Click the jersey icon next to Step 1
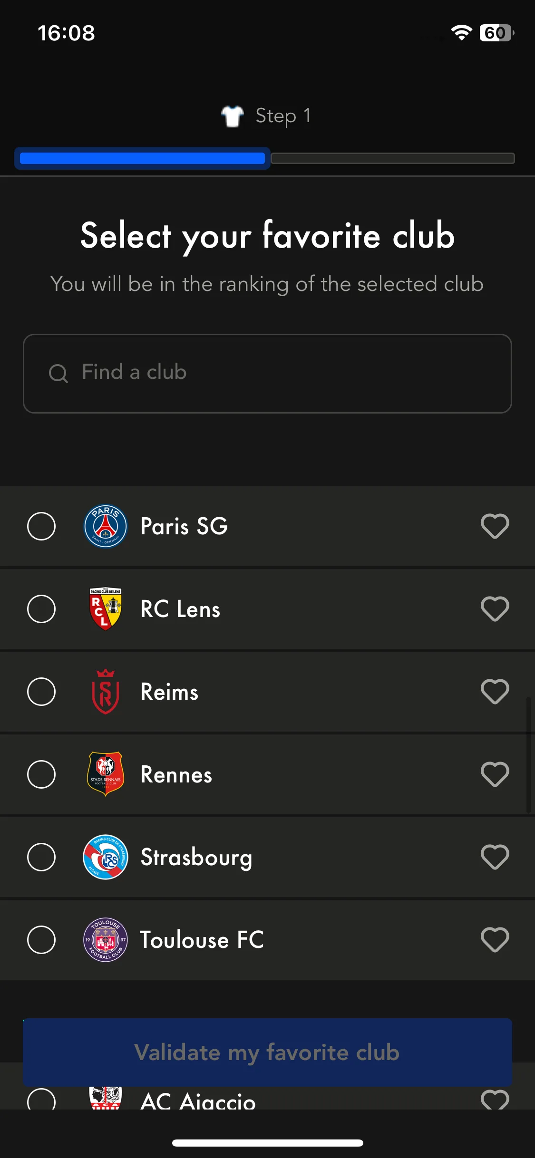535x1158 pixels. point(233,116)
